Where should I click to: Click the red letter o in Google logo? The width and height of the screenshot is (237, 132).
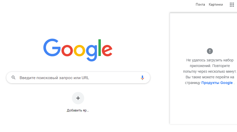click(x=67, y=51)
